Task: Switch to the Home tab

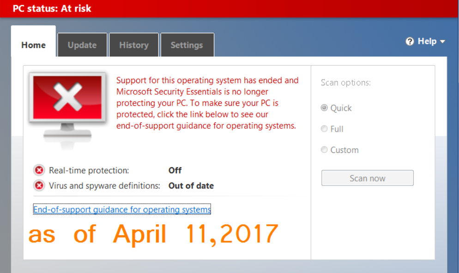Action: click(34, 45)
